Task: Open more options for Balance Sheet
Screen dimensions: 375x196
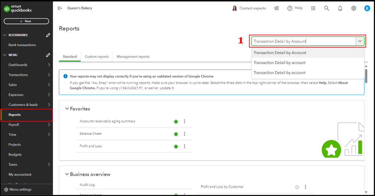Action: click(x=185, y=134)
